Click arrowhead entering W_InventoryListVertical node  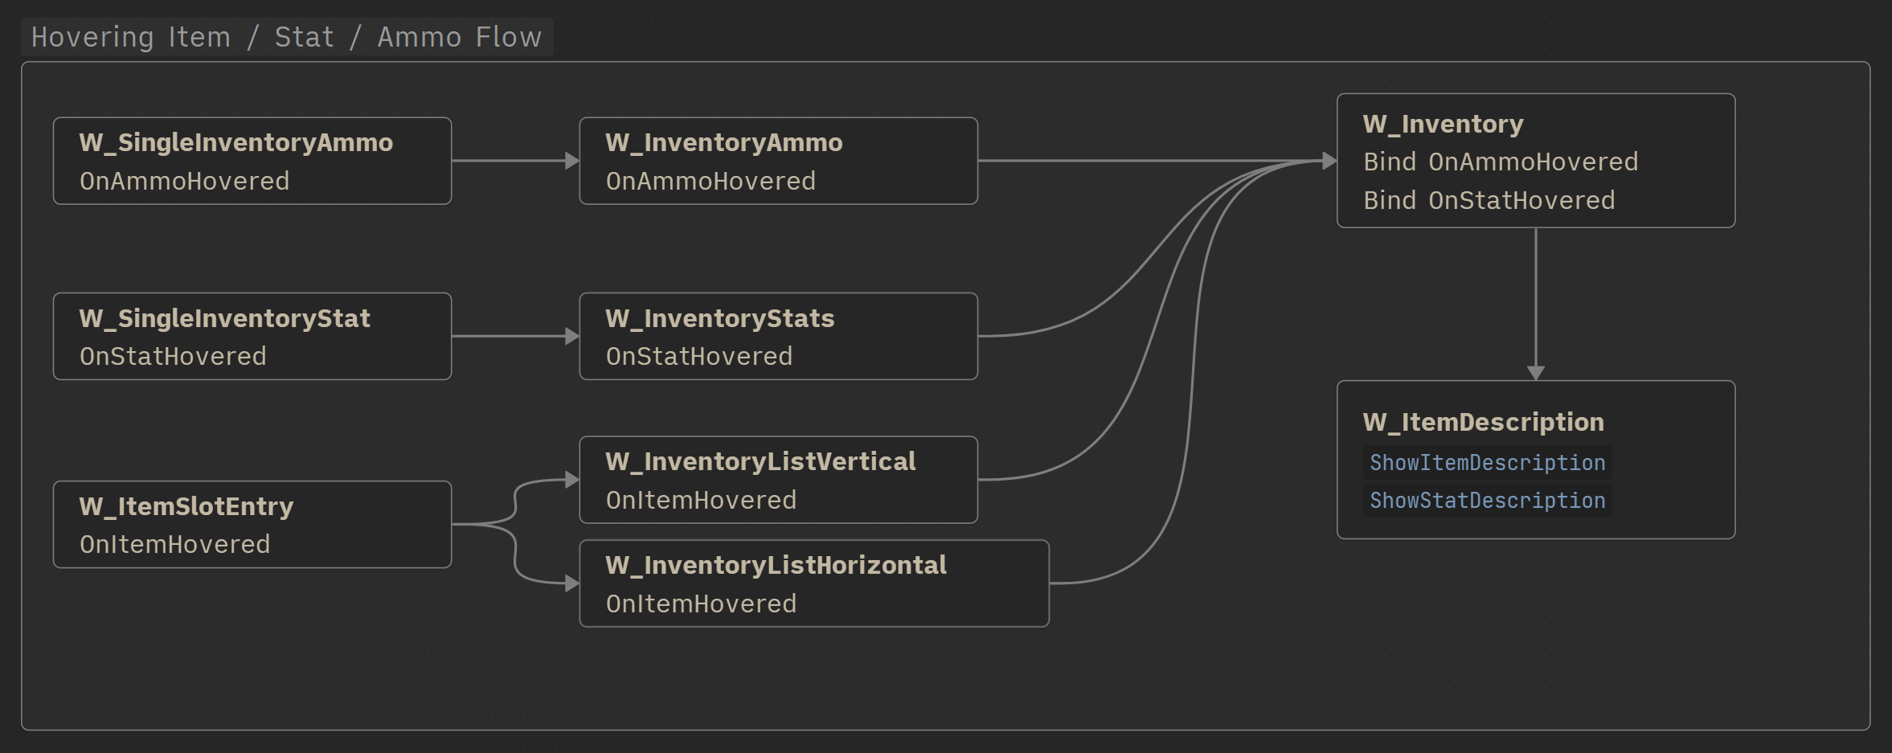point(572,480)
